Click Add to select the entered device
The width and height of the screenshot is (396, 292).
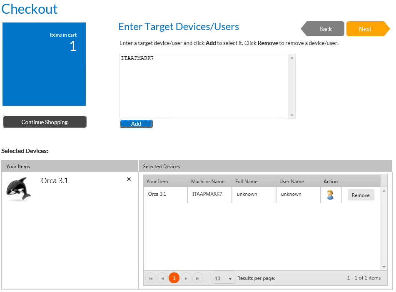[x=136, y=124]
